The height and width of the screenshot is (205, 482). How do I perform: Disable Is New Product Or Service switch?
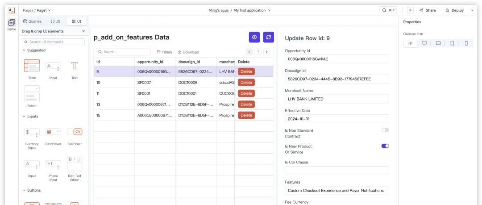(x=385, y=146)
